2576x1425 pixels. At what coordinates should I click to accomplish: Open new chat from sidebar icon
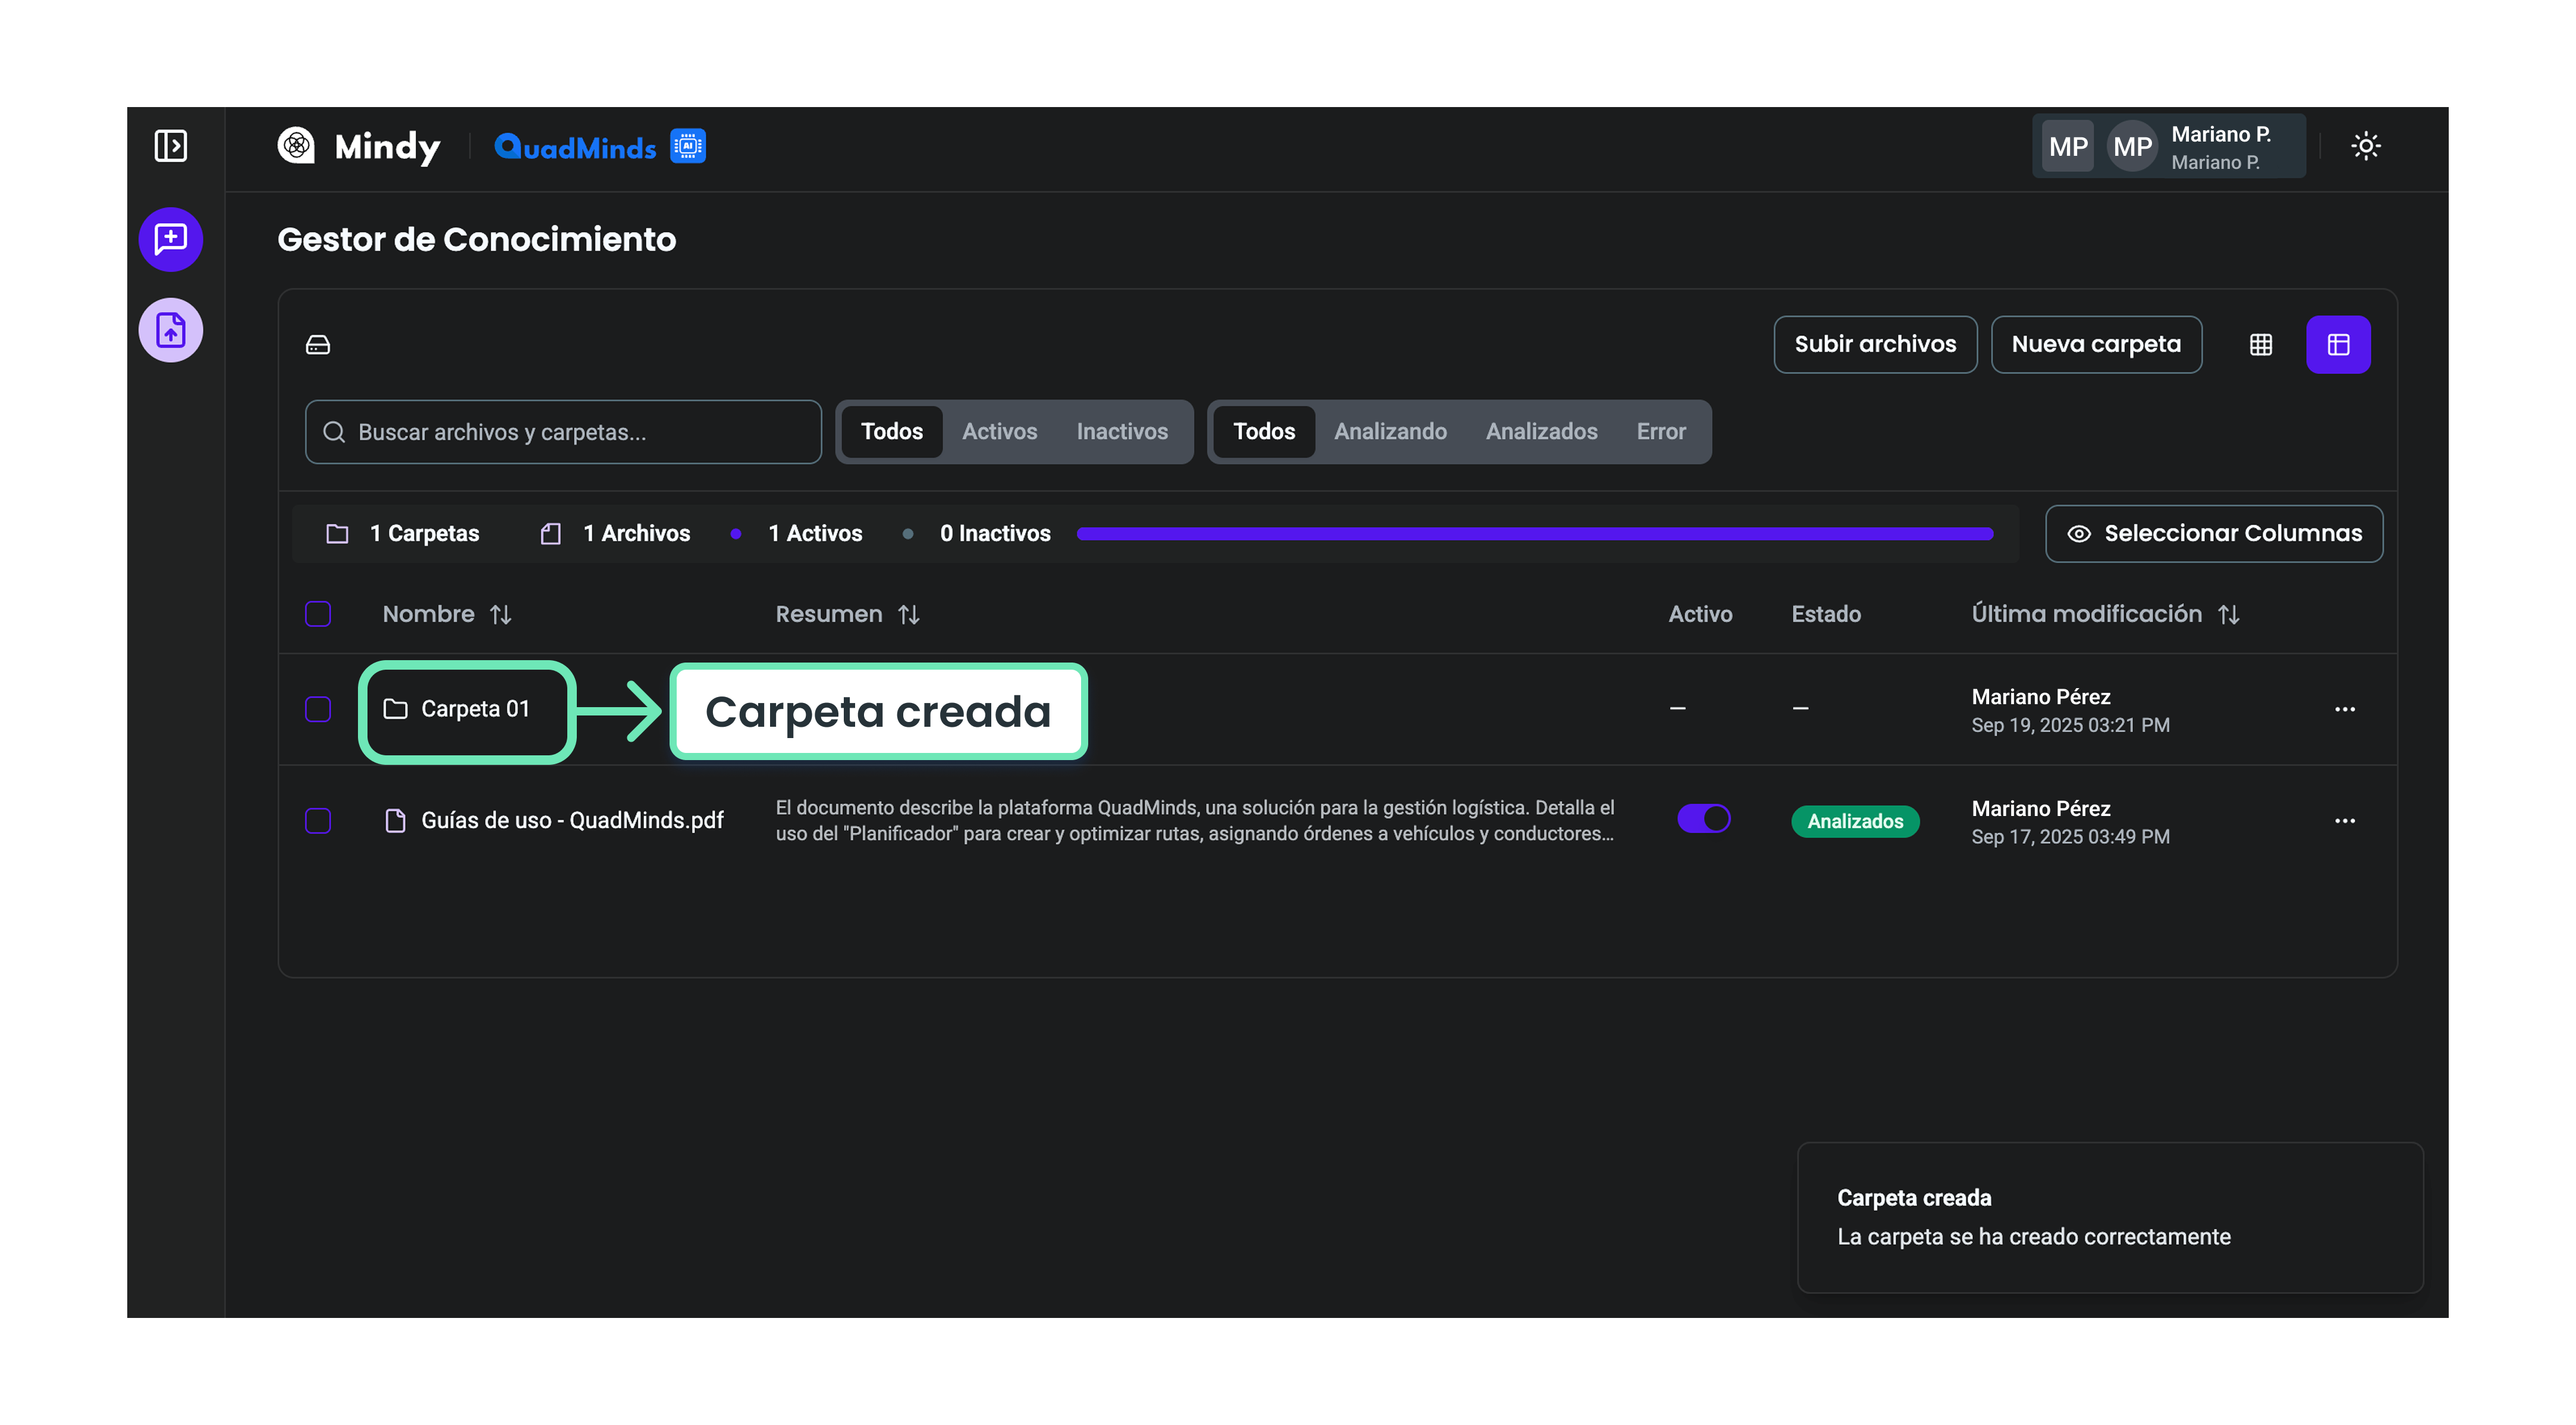[171, 239]
